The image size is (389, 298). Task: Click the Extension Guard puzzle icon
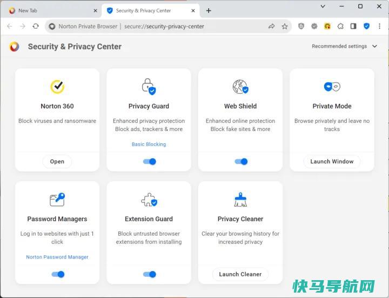coord(149,200)
